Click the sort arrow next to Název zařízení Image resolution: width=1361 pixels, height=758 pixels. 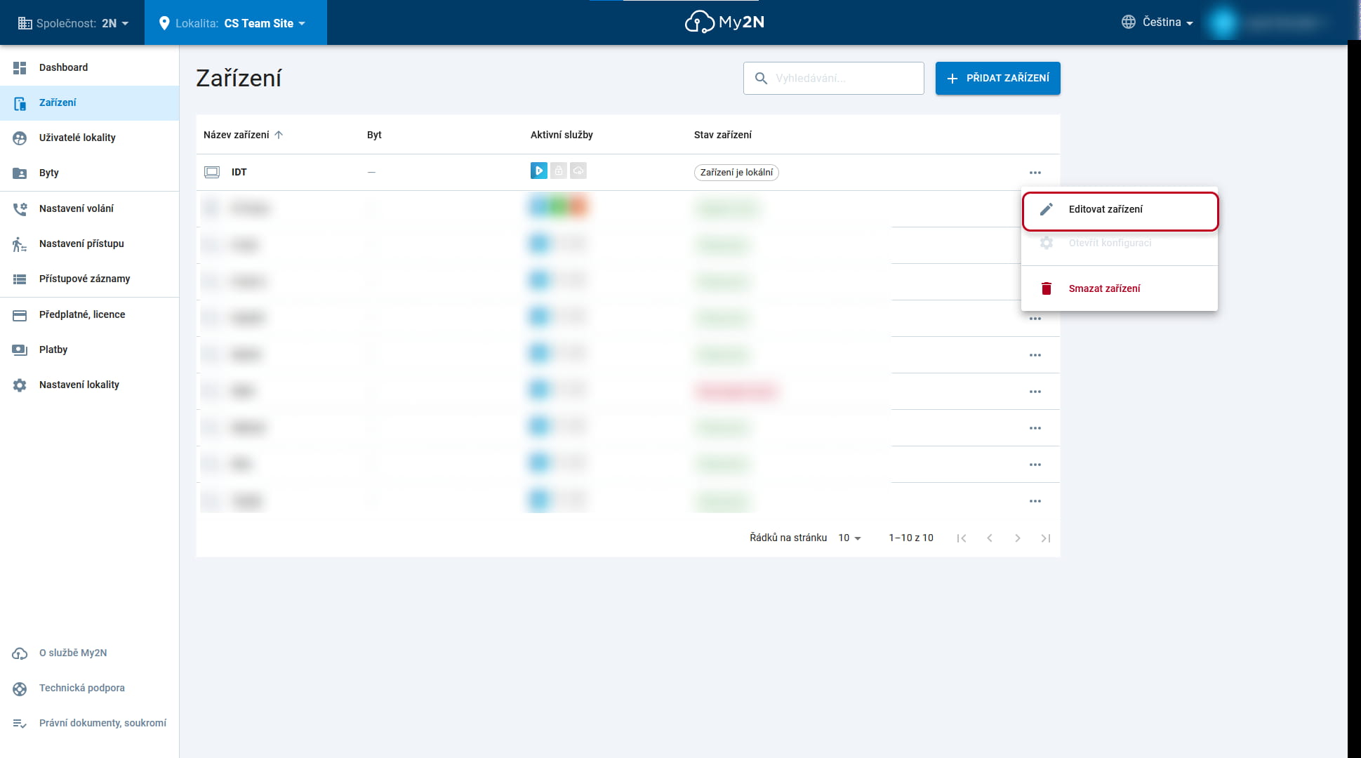coord(279,135)
